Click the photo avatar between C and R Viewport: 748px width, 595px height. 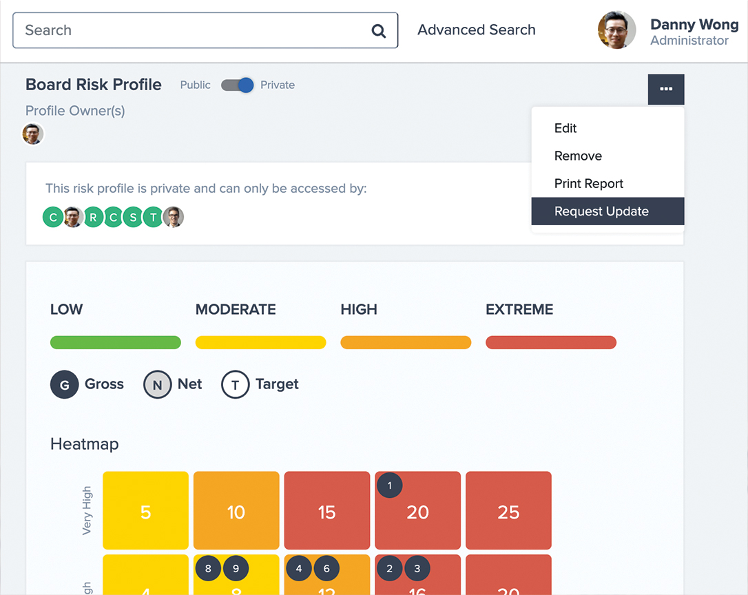(73, 217)
